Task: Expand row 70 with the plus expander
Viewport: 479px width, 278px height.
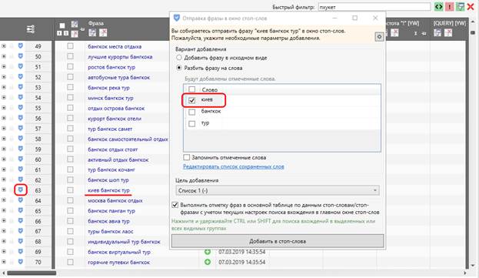Action: [x=3, y=262]
